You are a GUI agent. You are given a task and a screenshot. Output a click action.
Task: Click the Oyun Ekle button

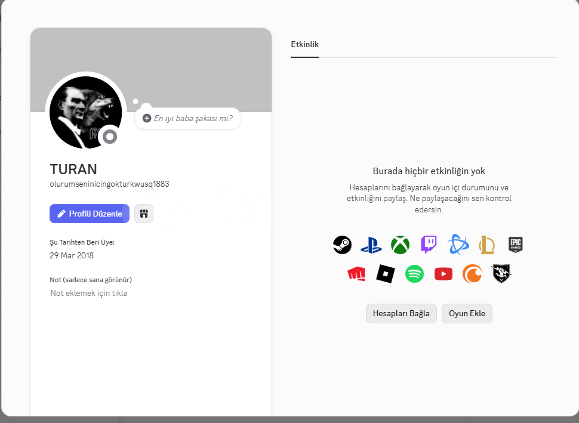click(467, 313)
